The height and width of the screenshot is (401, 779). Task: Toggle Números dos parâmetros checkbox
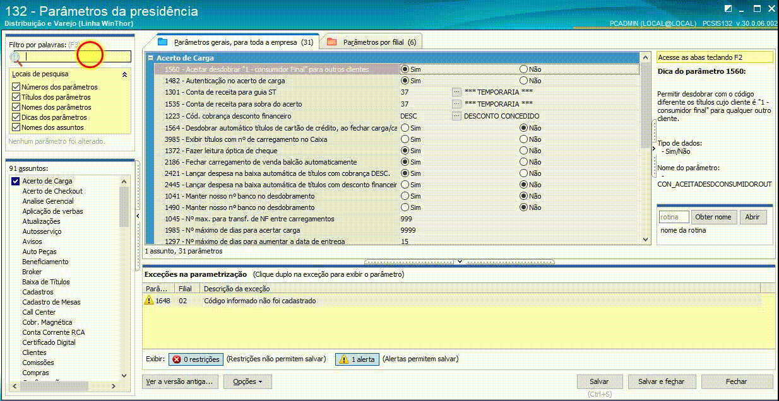coord(16,87)
